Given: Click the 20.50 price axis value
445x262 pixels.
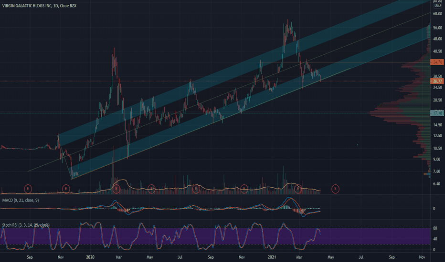Looking at the screenshot, I should (437, 100).
